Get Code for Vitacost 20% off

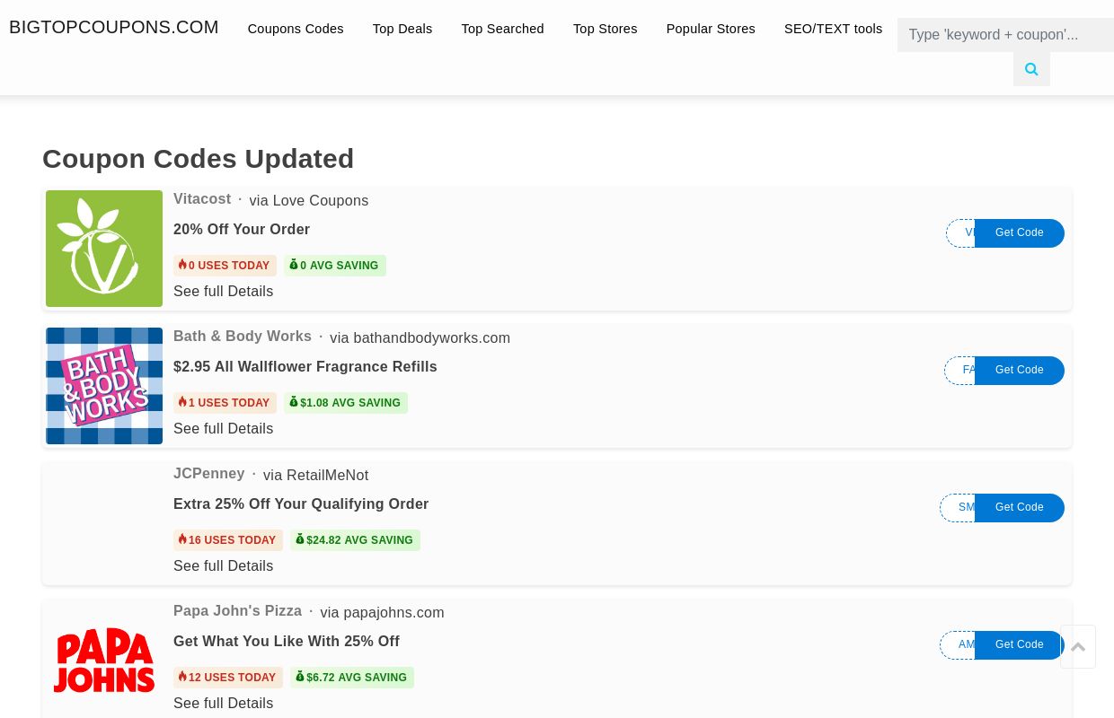[1020, 233]
